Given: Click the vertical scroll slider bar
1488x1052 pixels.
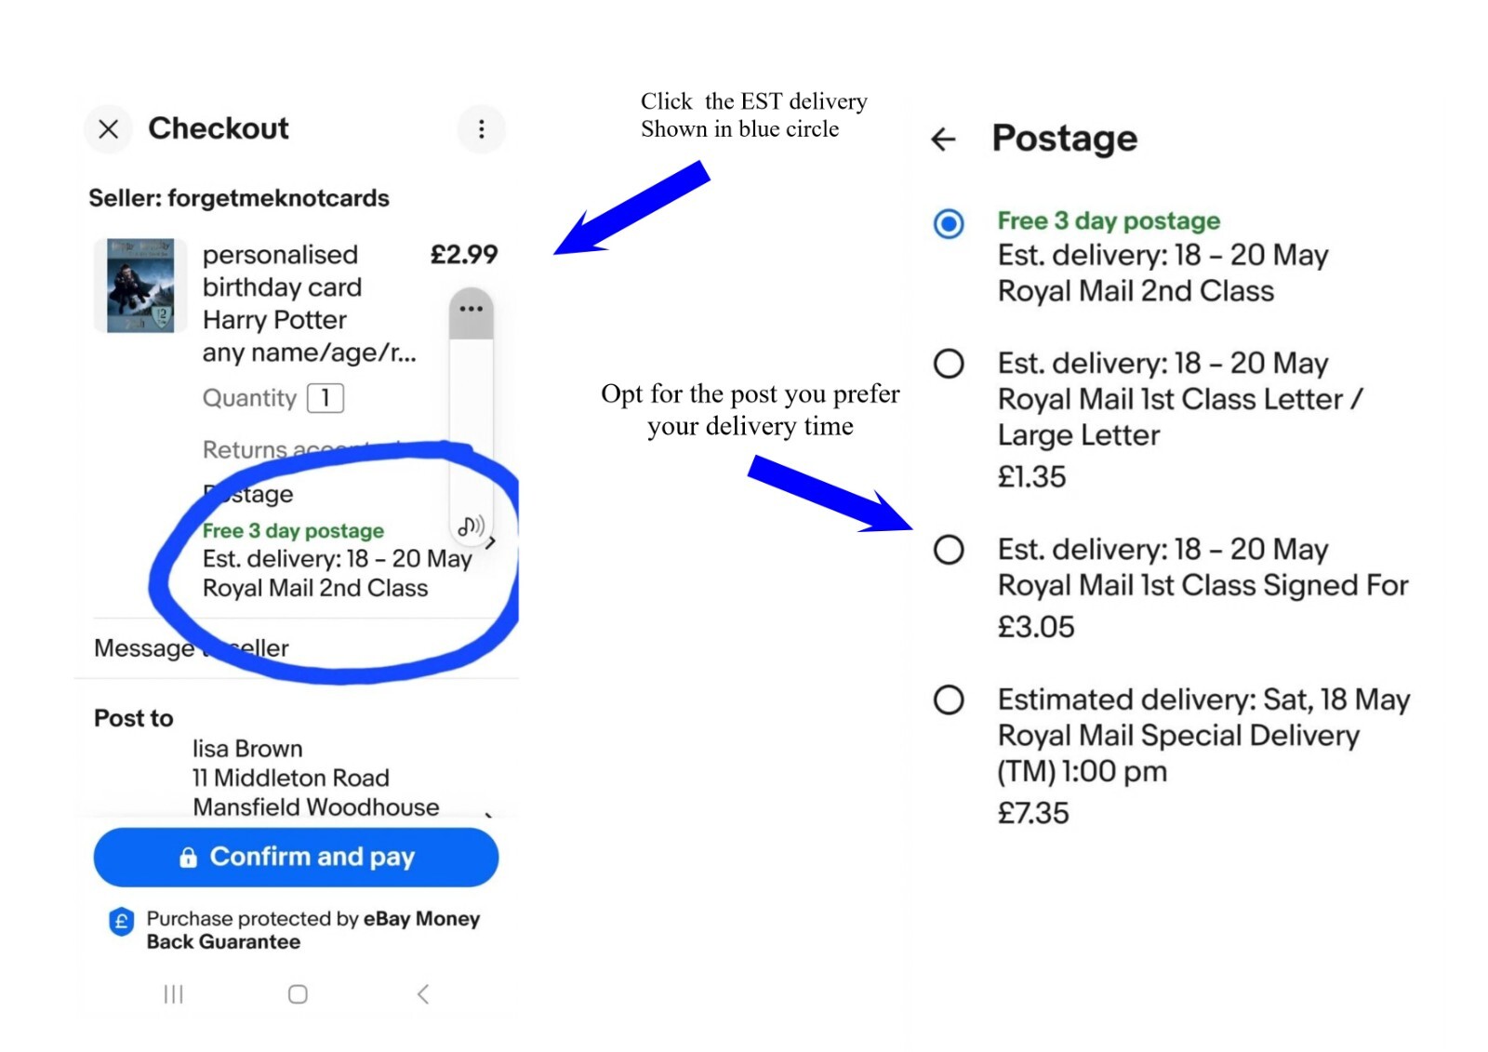Looking at the screenshot, I should 471,419.
